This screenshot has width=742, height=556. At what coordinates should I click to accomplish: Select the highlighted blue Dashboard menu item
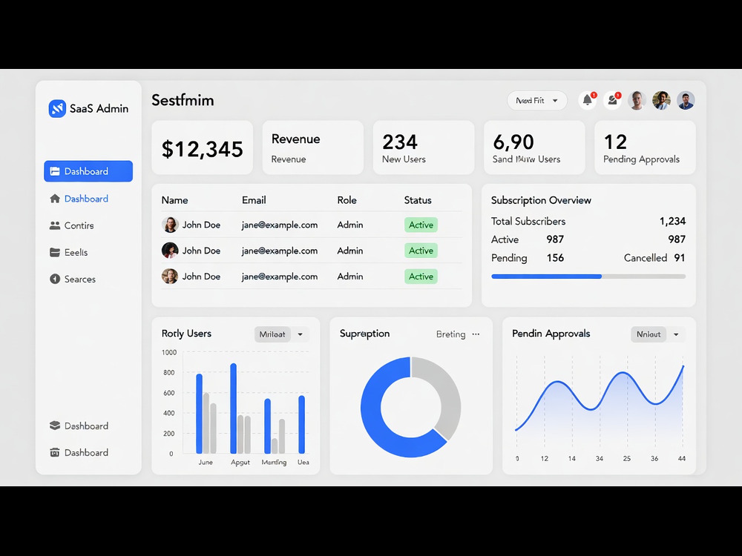[88, 171]
